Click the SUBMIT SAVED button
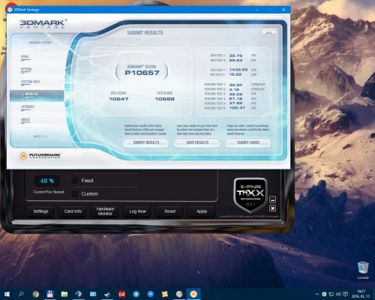375x300 pixels. [248, 142]
